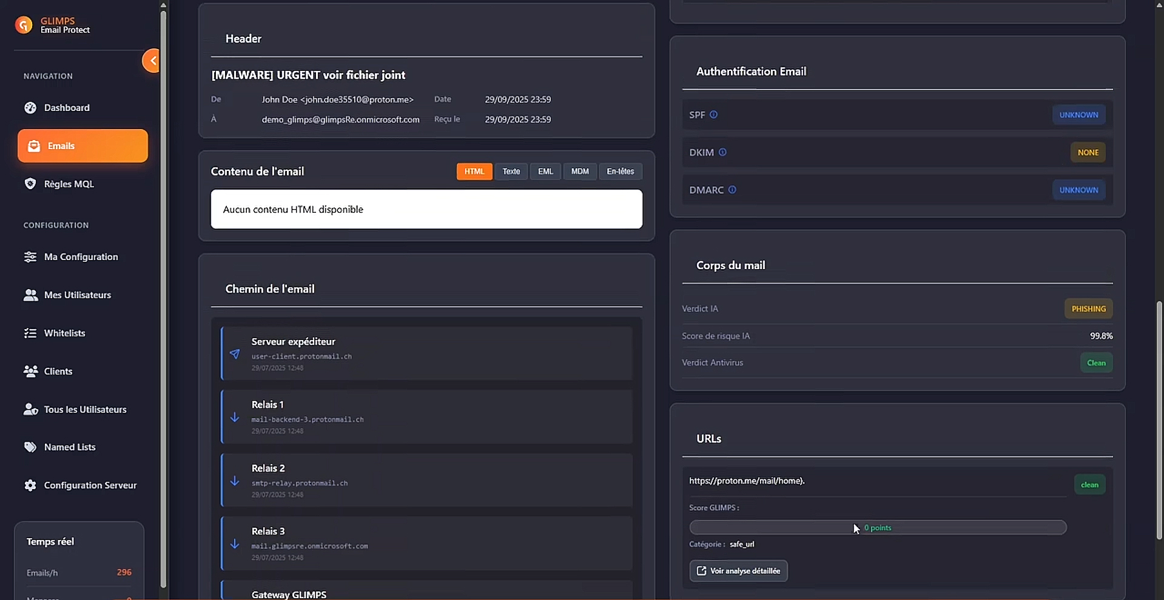The image size is (1164, 600).
Task: Open Ma Configuration sliders icon
Action: tap(30, 257)
